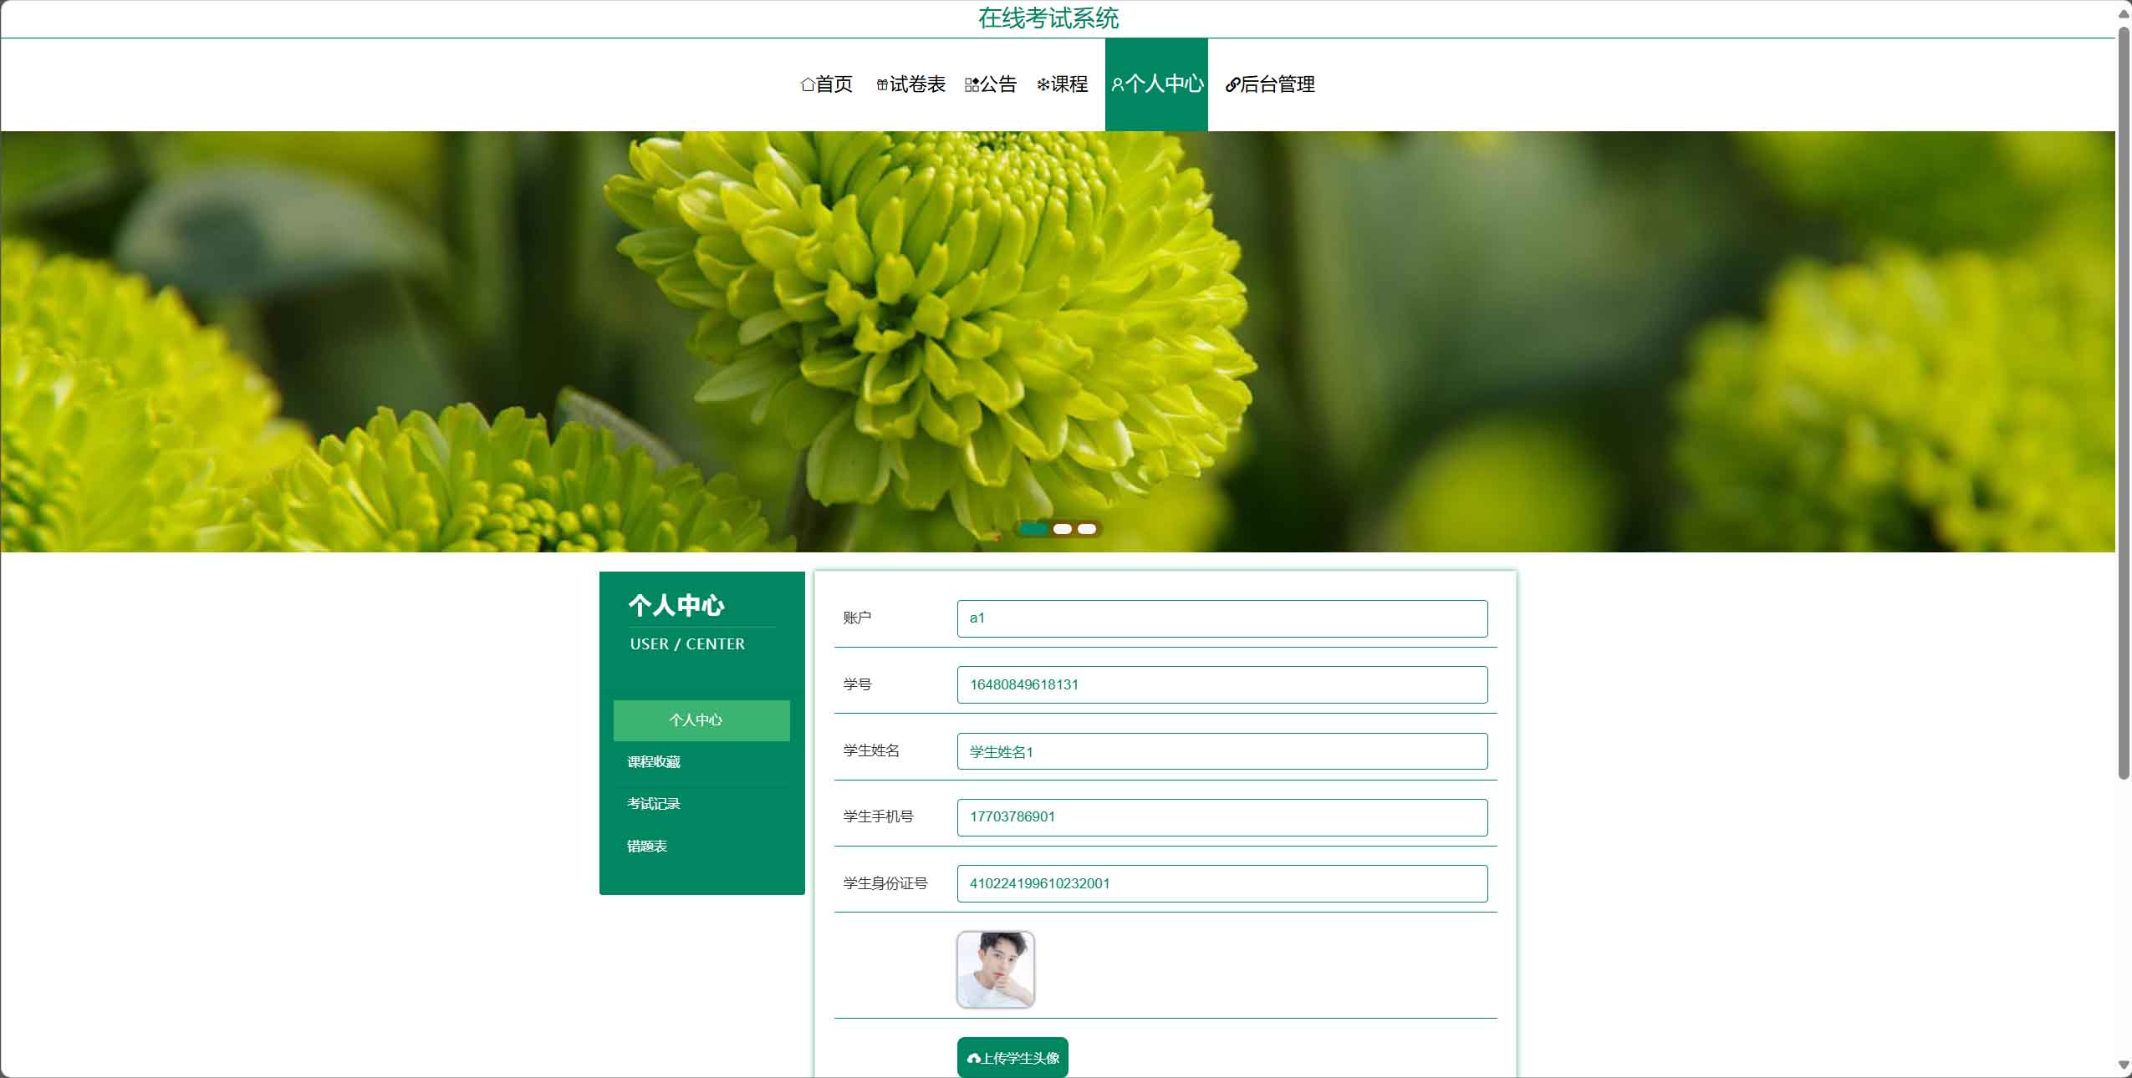
Task: Open the 课程 navigation item
Action: pyautogui.click(x=1063, y=84)
